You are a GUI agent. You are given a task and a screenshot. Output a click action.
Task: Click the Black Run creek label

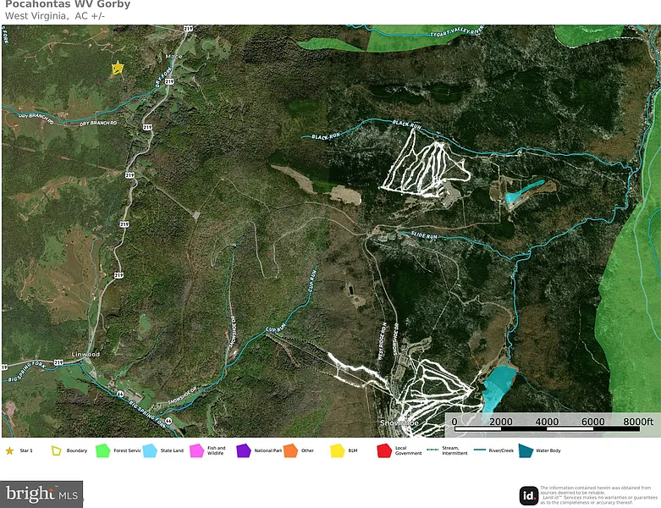324,136
